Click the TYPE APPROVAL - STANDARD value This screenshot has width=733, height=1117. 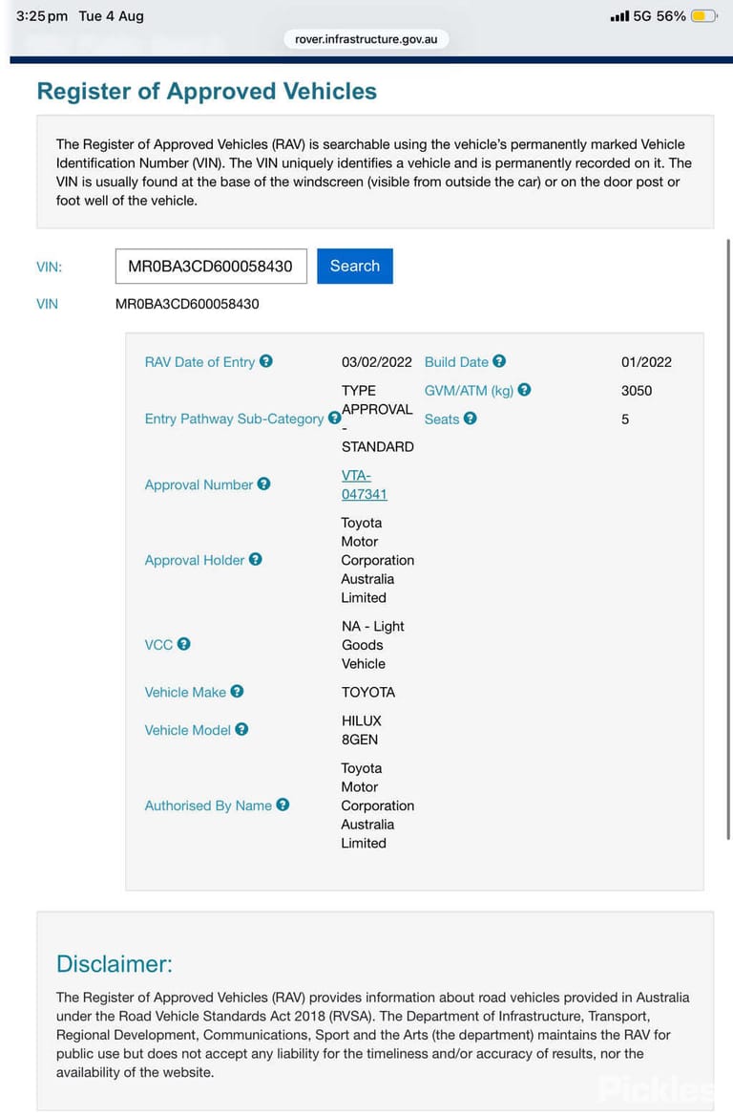click(x=377, y=419)
